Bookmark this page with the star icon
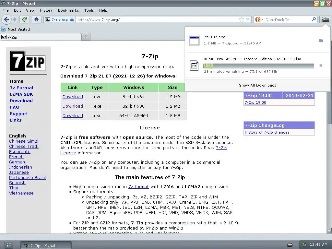 pyautogui.click(x=241, y=20)
